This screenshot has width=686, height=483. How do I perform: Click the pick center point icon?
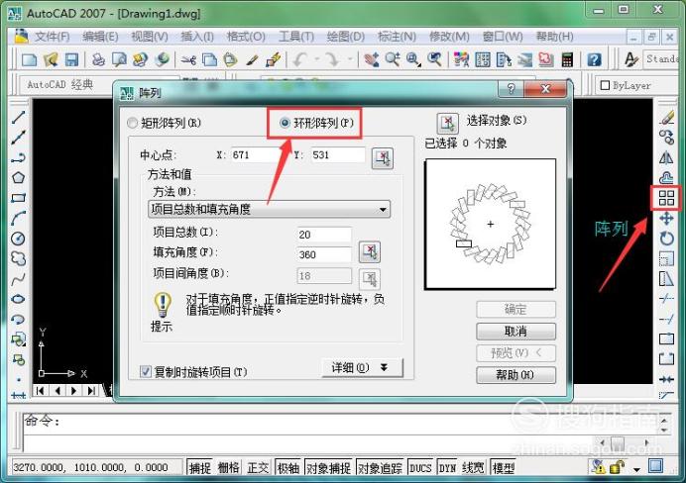pyautogui.click(x=383, y=158)
